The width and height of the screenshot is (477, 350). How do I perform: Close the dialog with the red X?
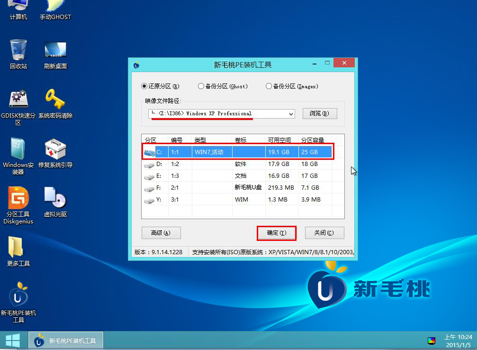[344, 63]
